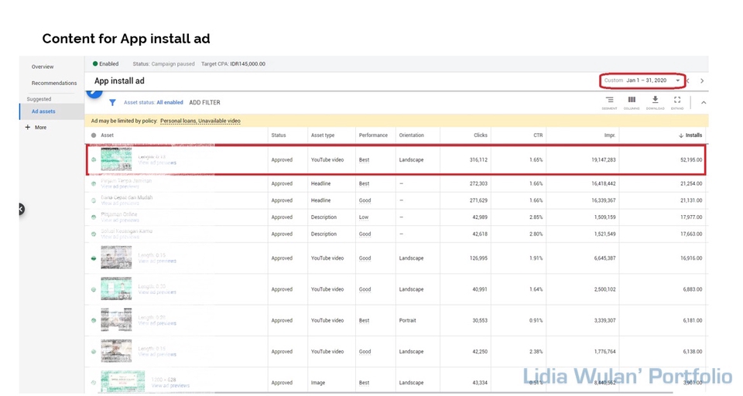Viewport: 743px width, 396px height.
Task: Click status dot of Portrait video row
Action: pos(94,320)
